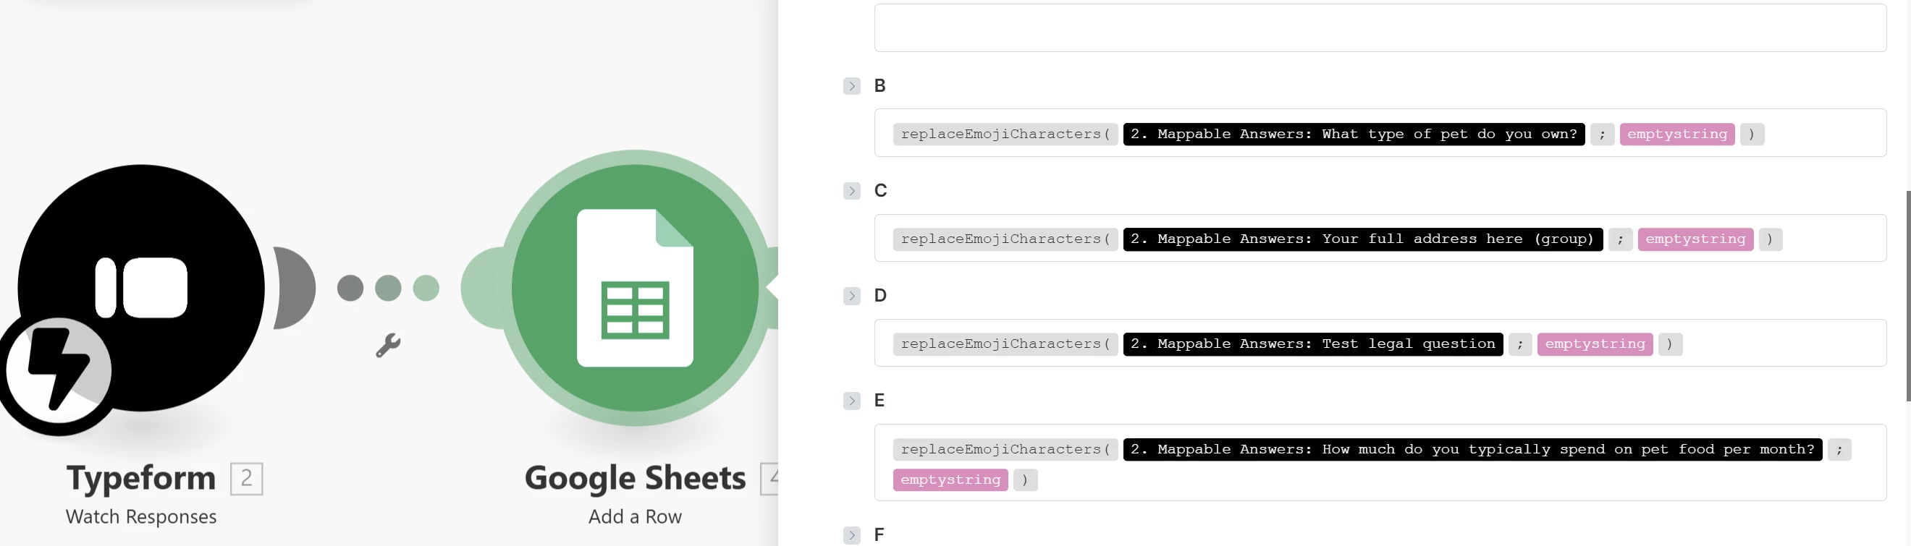The image size is (1911, 546).
Task: Expand the chevron next to field E
Action: point(852,401)
